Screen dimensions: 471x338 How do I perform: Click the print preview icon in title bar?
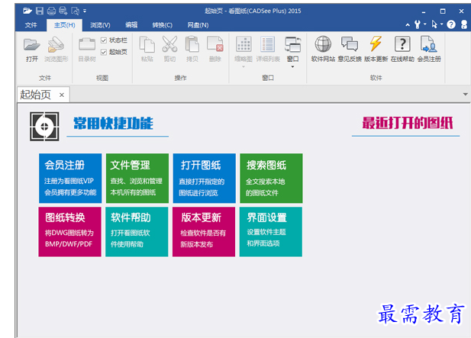tap(75, 11)
